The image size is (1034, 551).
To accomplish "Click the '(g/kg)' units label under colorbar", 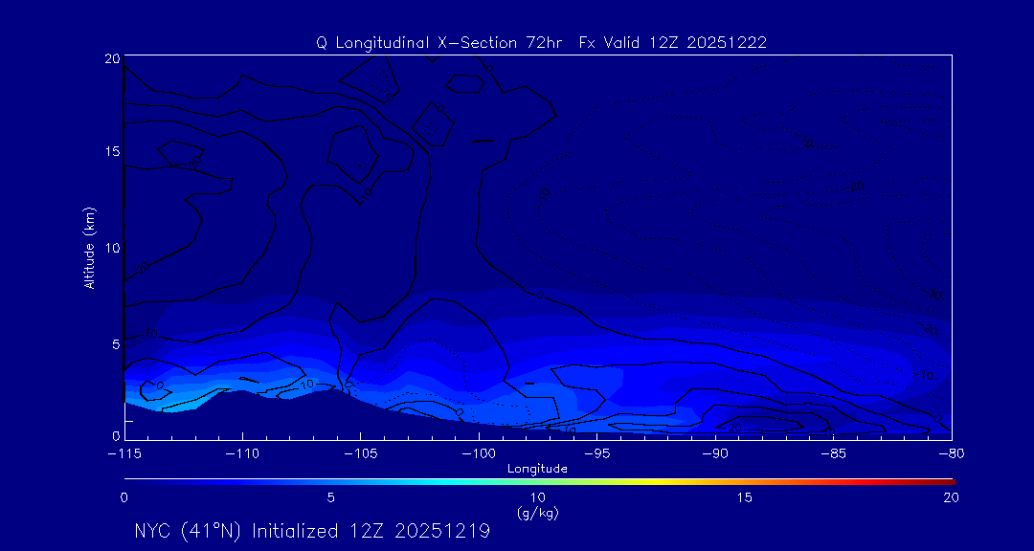I will pyautogui.click(x=537, y=513).
